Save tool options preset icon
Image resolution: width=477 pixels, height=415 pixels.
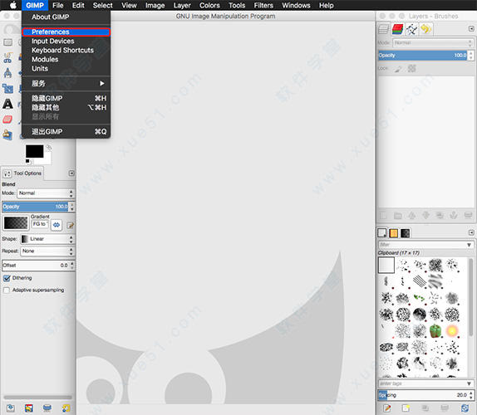click(11, 408)
